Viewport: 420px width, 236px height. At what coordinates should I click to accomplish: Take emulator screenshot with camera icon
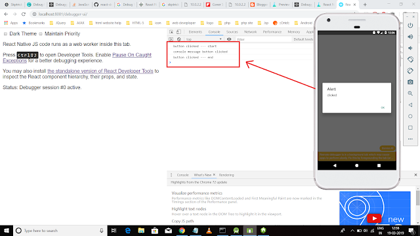[410, 82]
